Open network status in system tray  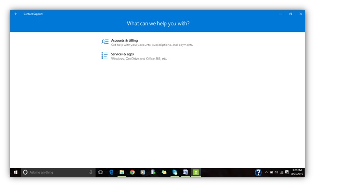coord(282,172)
